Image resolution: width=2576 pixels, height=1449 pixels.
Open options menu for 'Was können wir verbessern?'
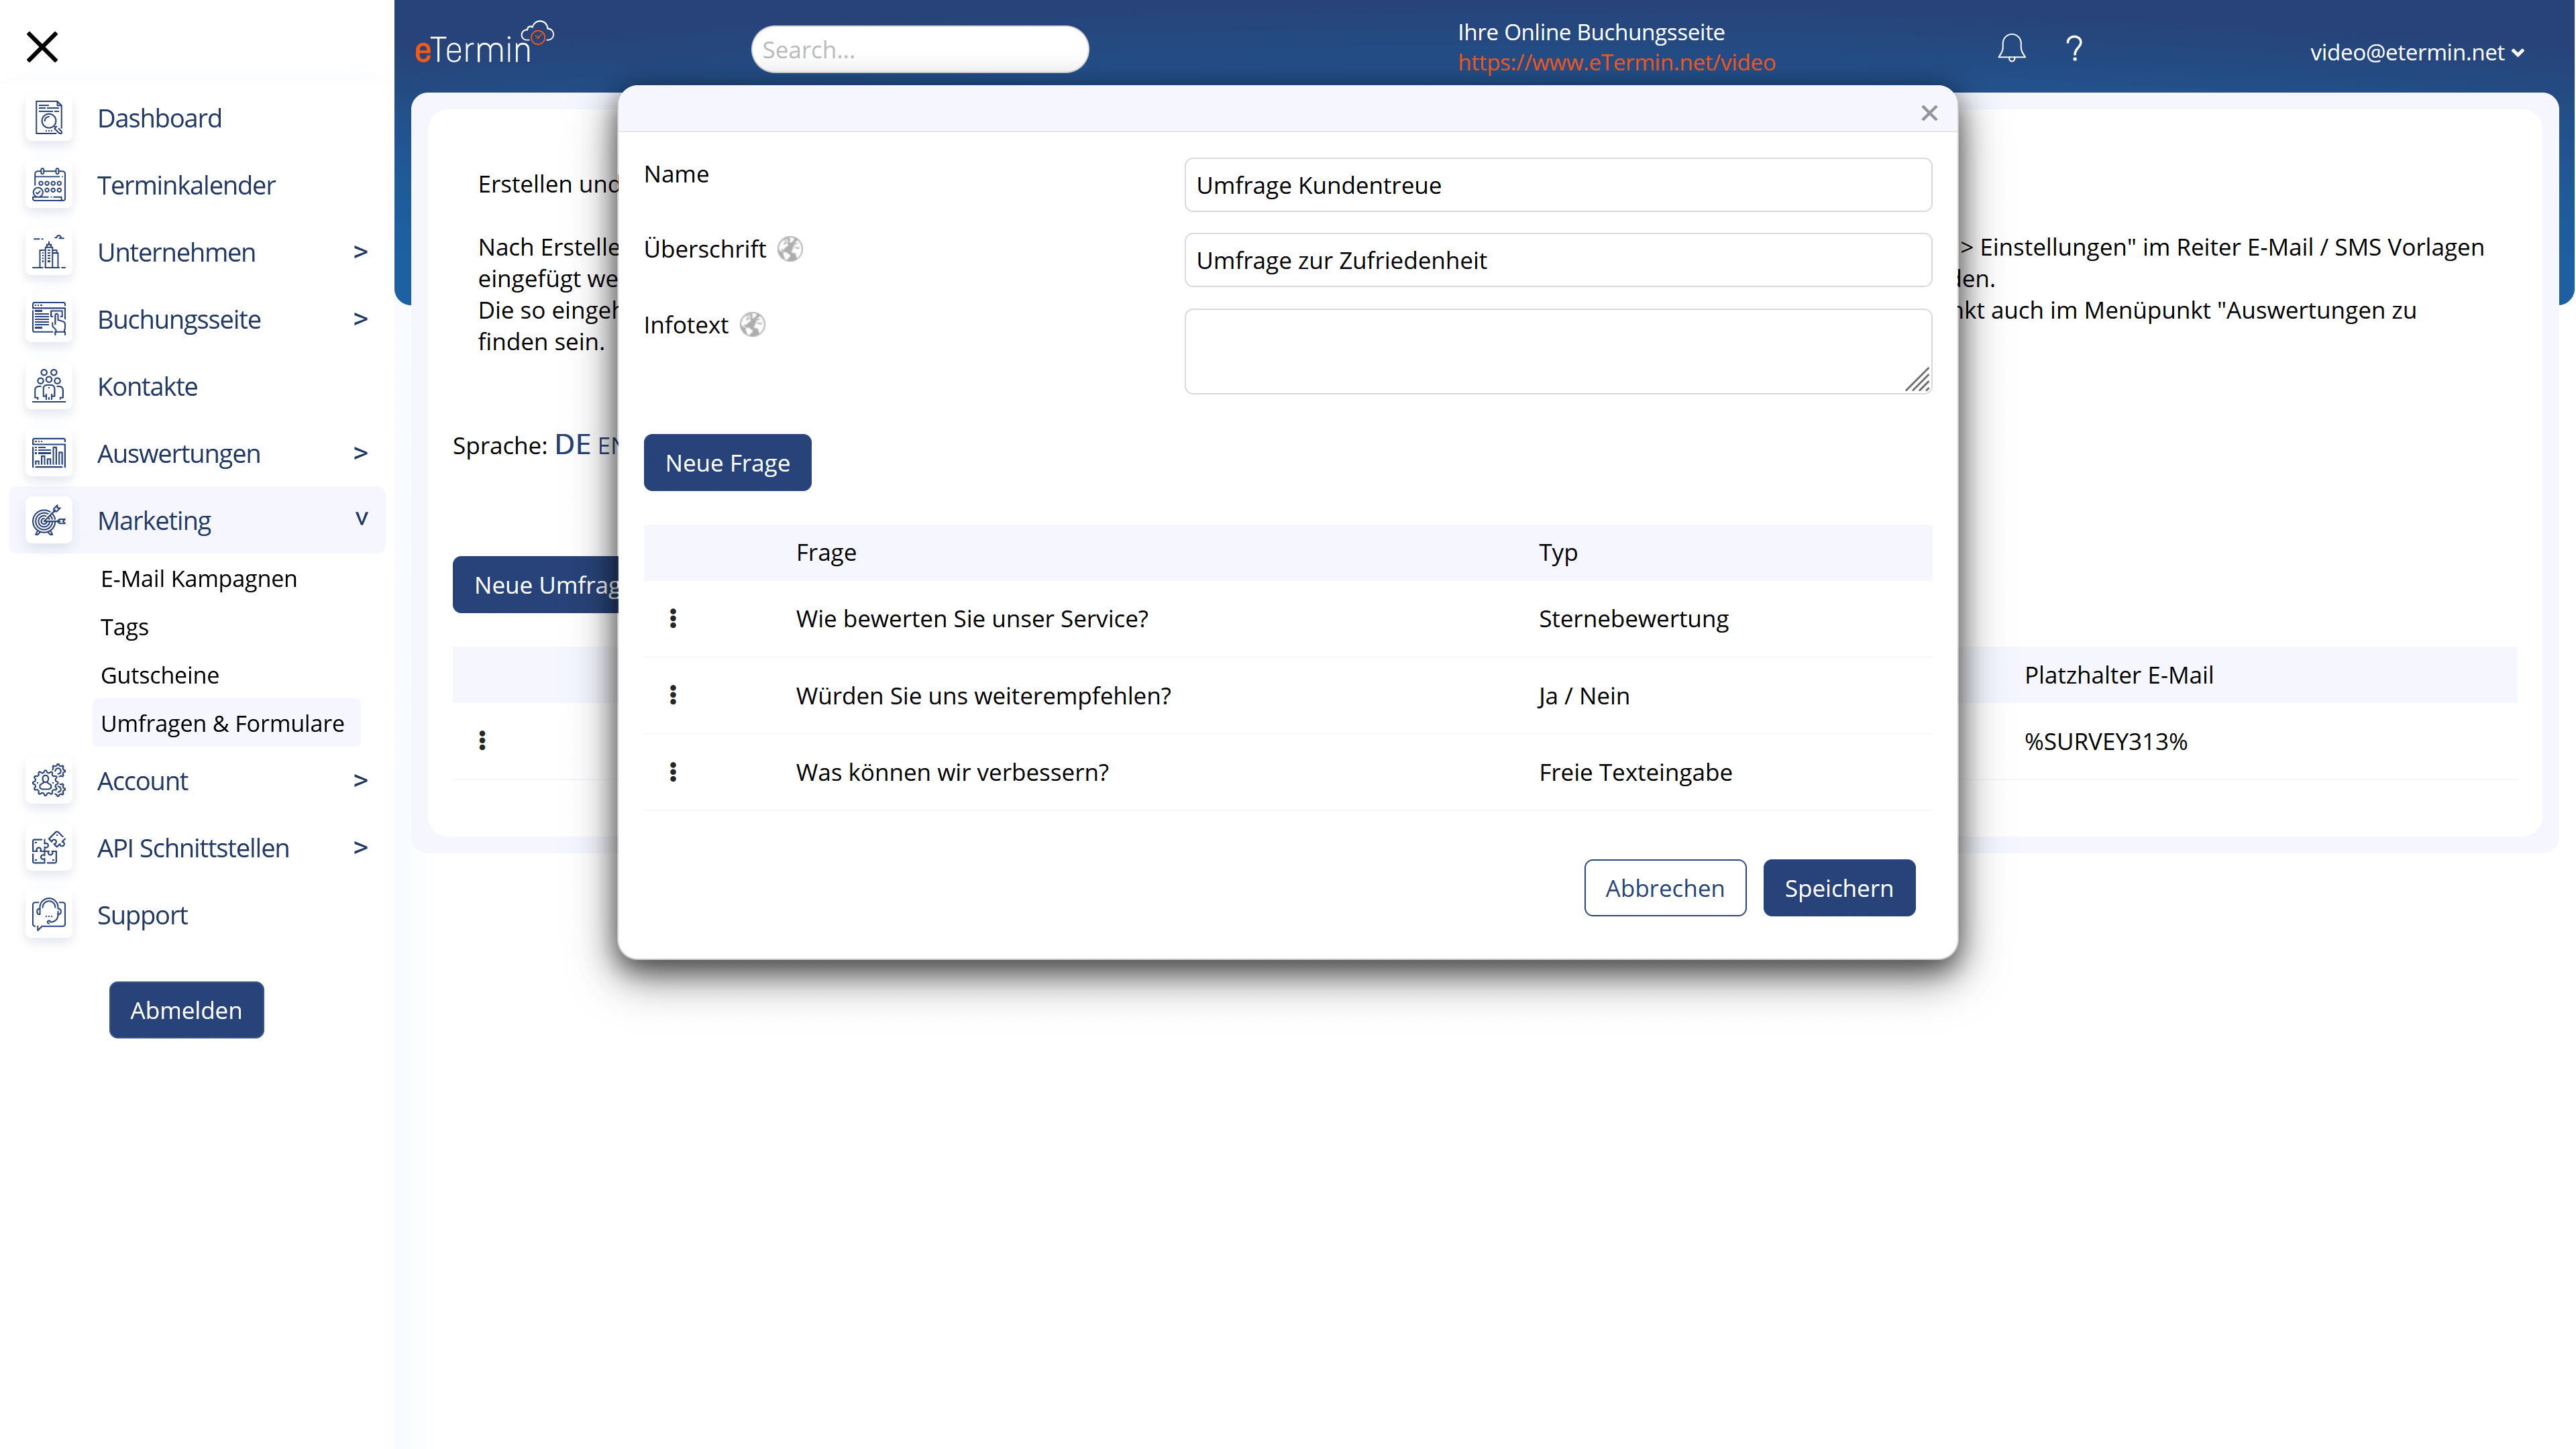(x=673, y=772)
